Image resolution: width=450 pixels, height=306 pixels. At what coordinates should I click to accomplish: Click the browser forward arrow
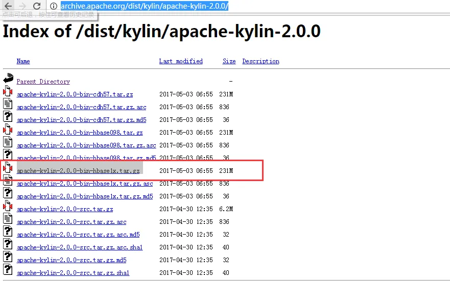pyautogui.click(x=22, y=6)
